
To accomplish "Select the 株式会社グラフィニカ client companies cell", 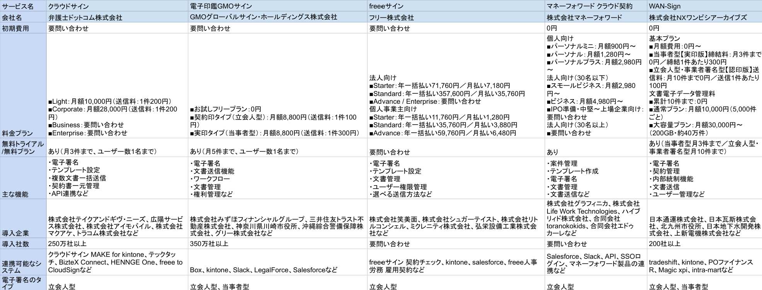I will point(596,218).
